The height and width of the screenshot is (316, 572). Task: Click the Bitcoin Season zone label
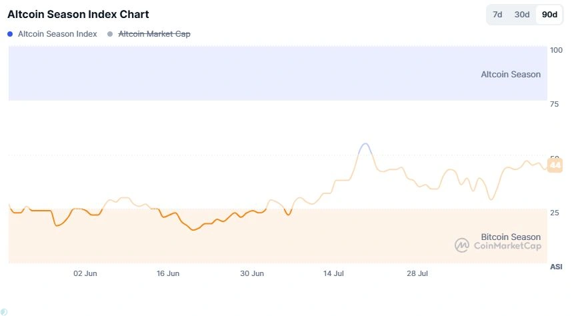(x=511, y=237)
